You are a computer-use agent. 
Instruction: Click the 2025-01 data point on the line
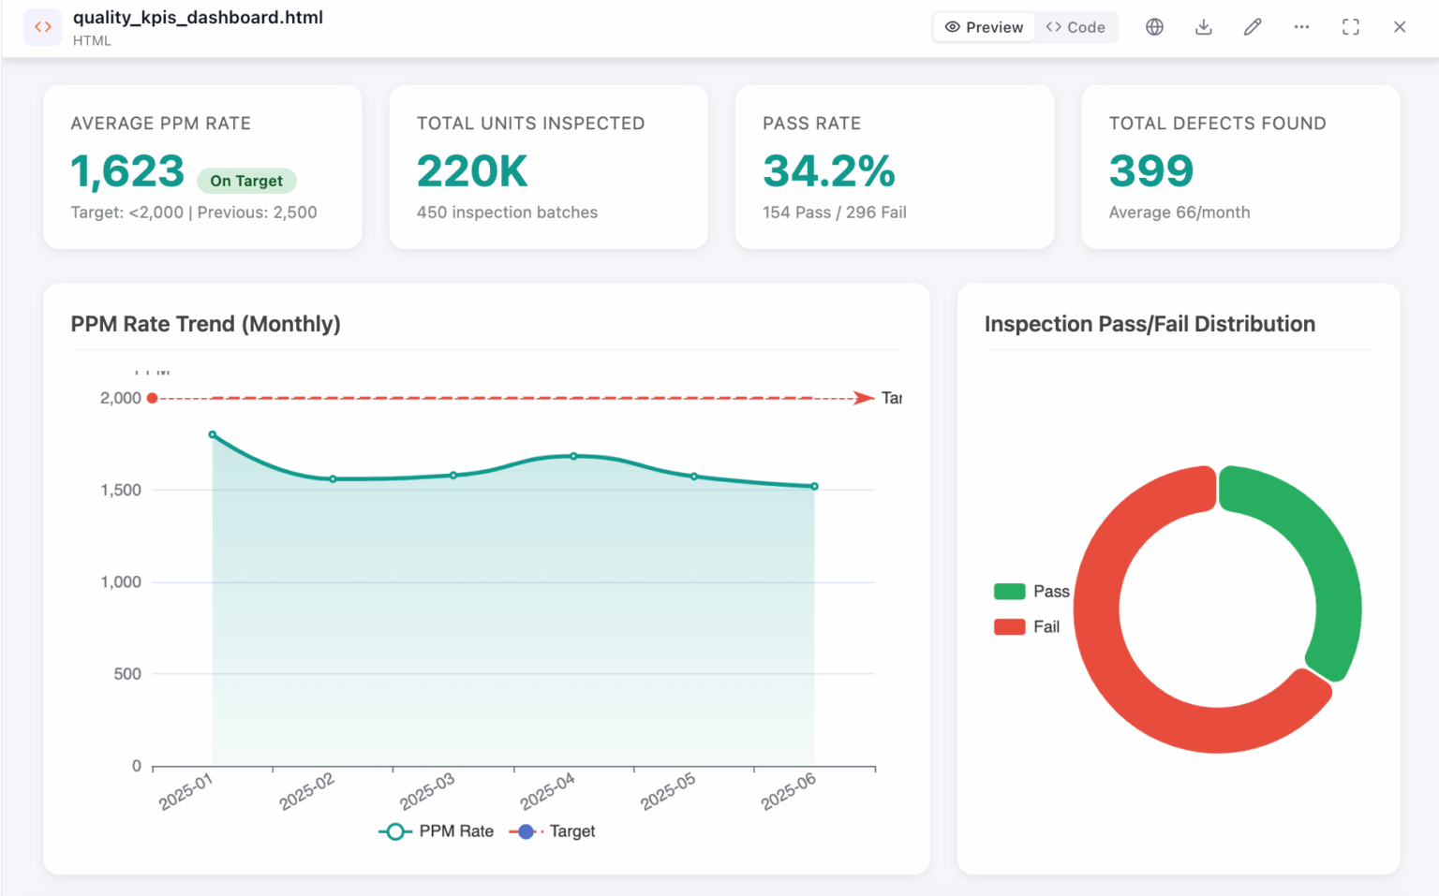(x=213, y=434)
